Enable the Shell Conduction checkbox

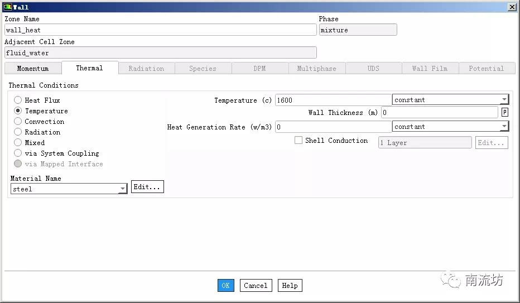coord(298,140)
